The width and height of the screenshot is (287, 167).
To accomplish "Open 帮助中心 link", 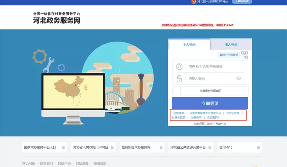I will 221,124.
